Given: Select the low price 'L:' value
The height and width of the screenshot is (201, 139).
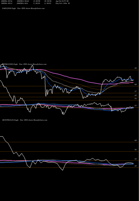Looking at the screenshot, I should (48, 3).
